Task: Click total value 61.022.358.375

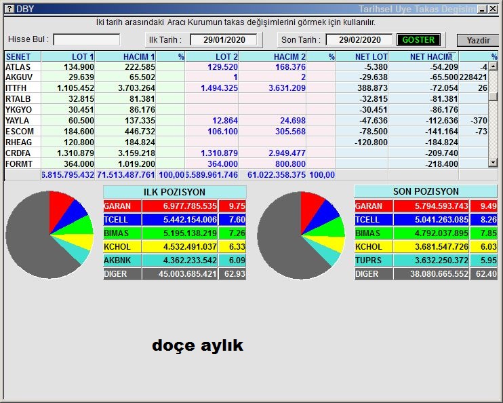Action: click(276, 175)
